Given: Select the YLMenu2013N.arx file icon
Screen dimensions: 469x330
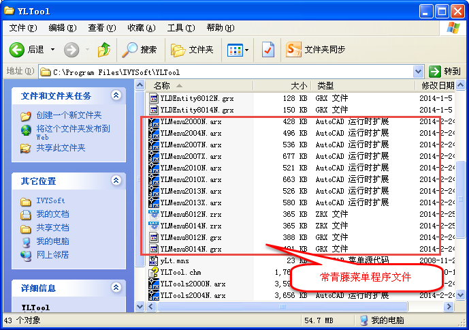Looking at the screenshot, I should coord(153,191).
